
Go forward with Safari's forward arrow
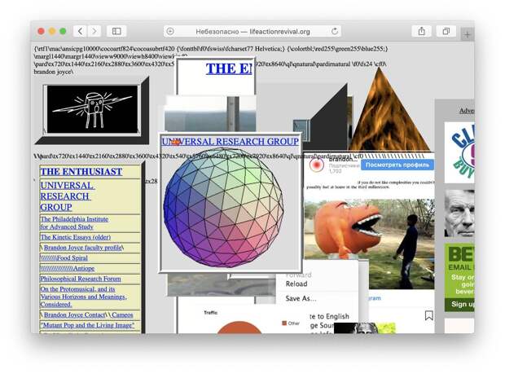[x=94, y=31]
